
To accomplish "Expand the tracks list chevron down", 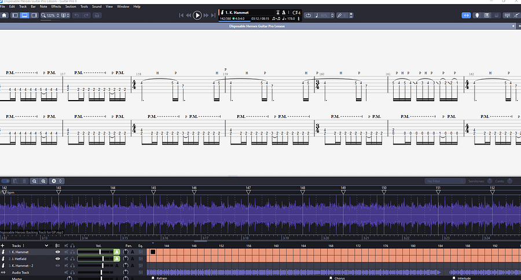I will point(46,245).
